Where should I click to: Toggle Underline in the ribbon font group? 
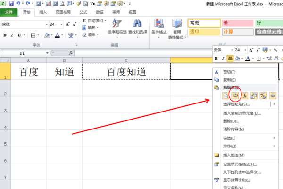19,35
